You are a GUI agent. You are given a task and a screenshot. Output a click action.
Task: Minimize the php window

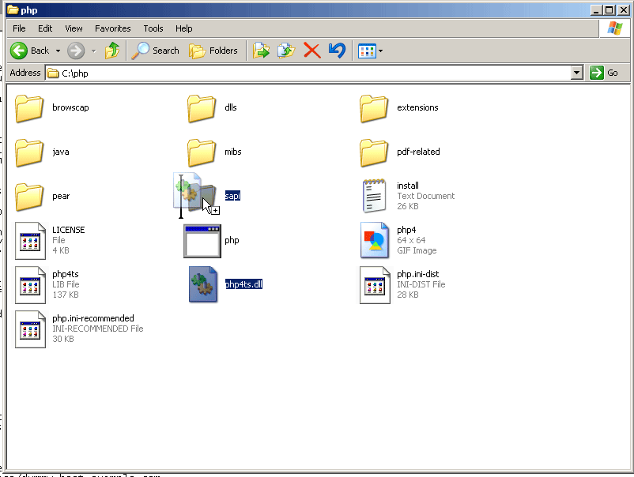595,10
